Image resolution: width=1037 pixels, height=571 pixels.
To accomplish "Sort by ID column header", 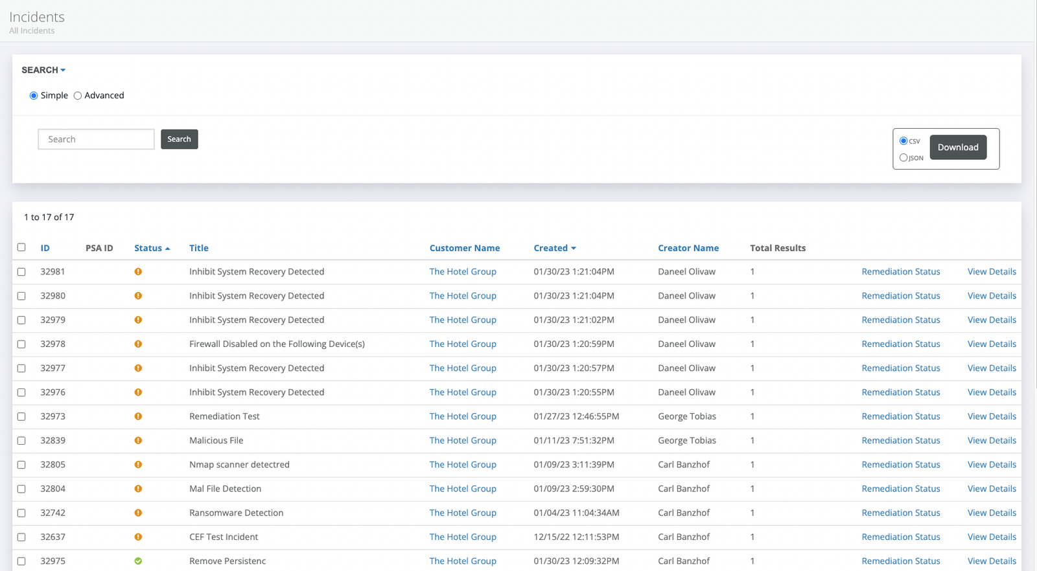I will click(x=45, y=248).
